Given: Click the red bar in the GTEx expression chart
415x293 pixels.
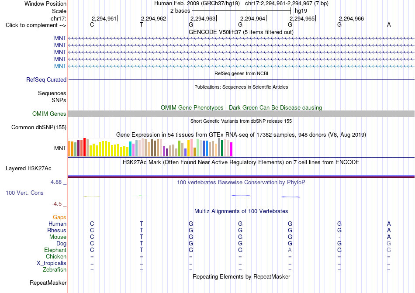Looking at the screenshot, I should point(84,147).
